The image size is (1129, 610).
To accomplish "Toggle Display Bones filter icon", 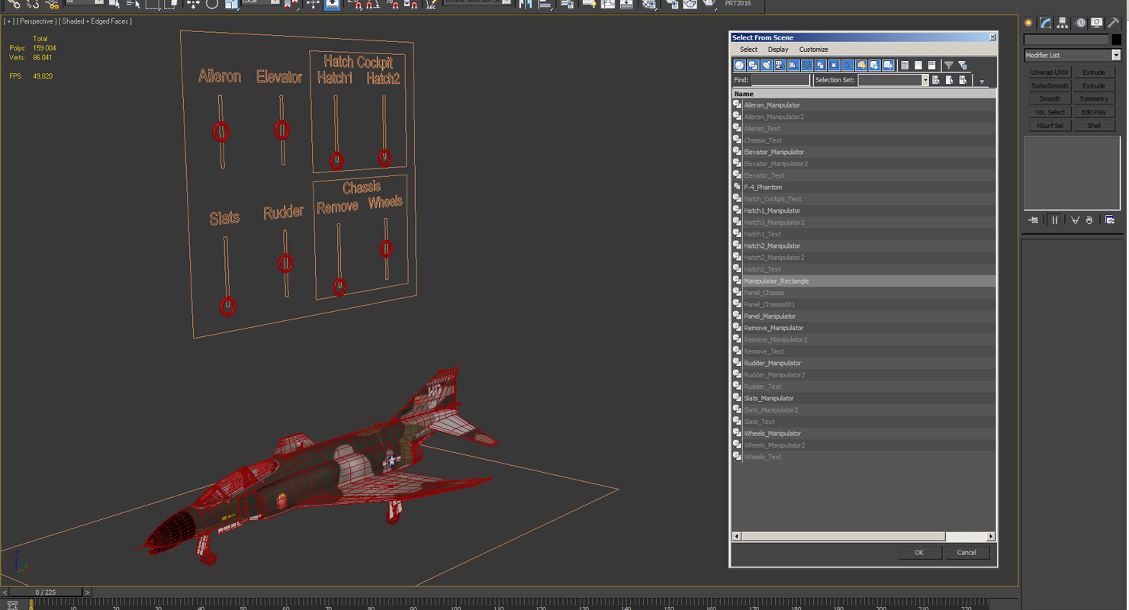I will click(x=848, y=66).
